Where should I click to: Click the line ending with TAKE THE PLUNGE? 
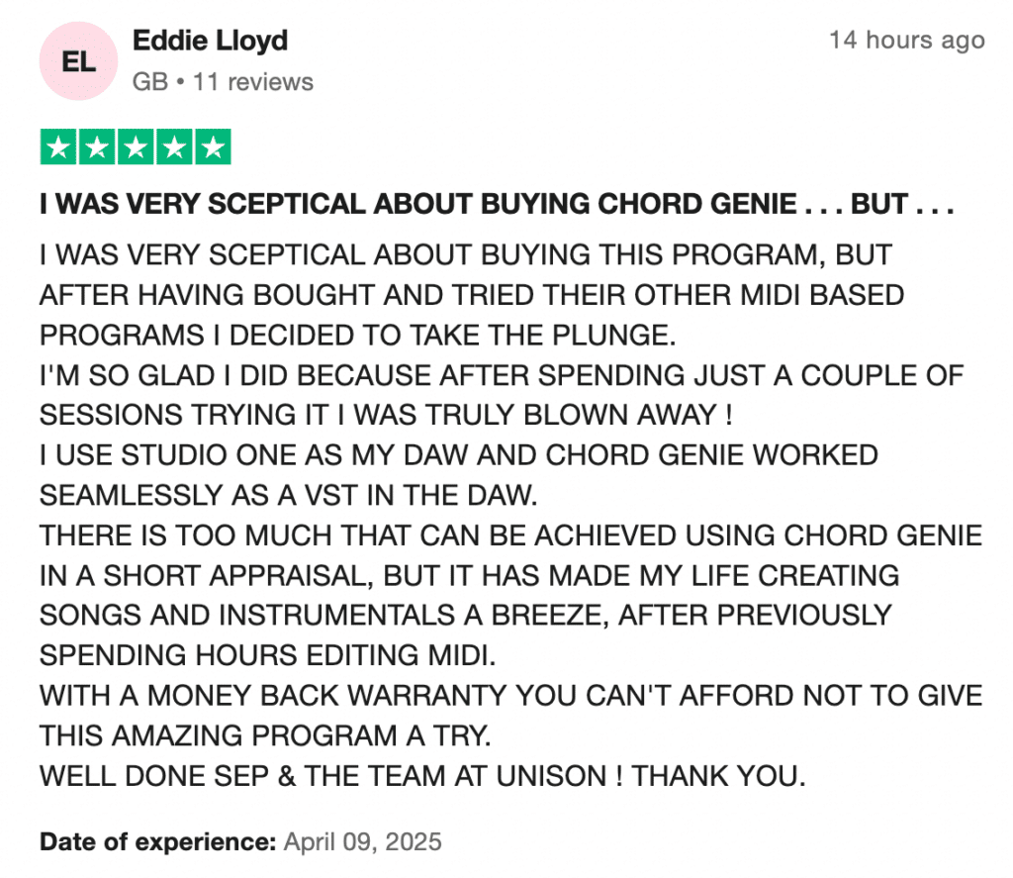[x=357, y=335]
